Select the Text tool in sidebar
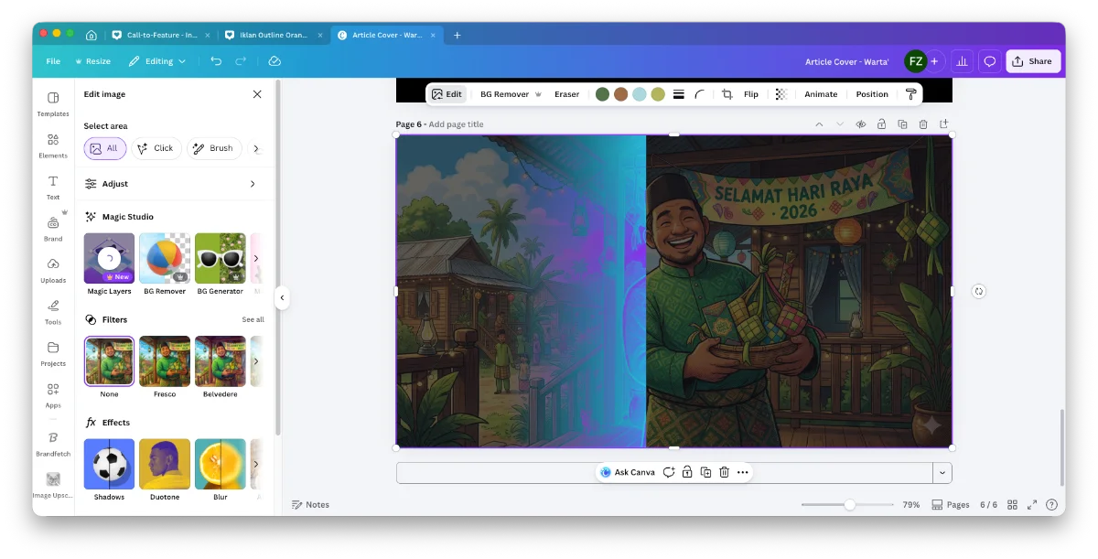The width and height of the screenshot is (1098, 559). click(53, 187)
